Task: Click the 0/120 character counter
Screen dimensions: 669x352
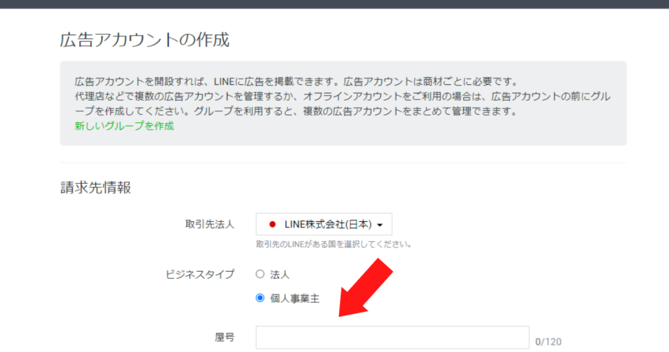Action: [548, 342]
